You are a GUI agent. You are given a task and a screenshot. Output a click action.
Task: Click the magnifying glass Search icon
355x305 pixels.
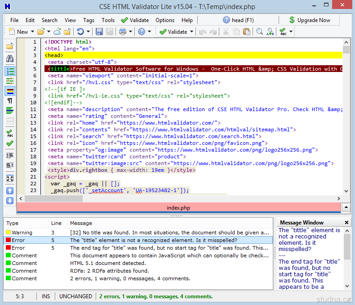click(259, 31)
